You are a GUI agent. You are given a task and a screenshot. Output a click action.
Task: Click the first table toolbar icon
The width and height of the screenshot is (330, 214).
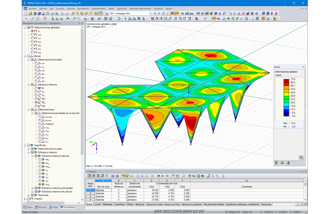point(89,176)
